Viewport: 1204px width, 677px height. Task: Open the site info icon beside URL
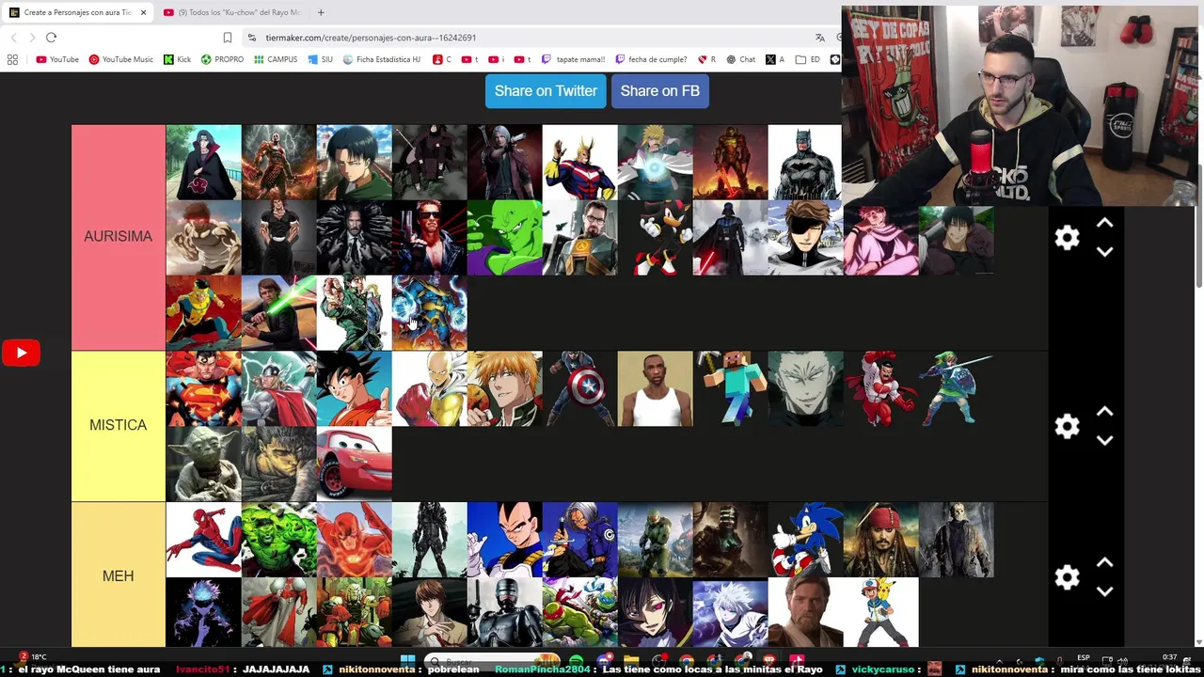pos(252,38)
